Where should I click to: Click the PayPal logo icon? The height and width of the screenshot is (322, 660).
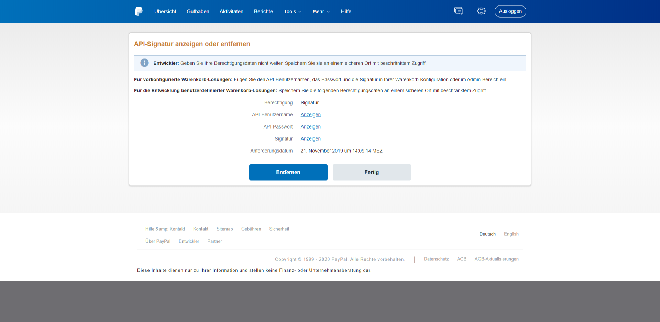(139, 11)
